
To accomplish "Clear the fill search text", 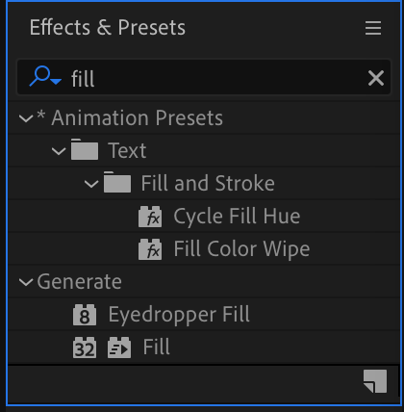I will [376, 78].
